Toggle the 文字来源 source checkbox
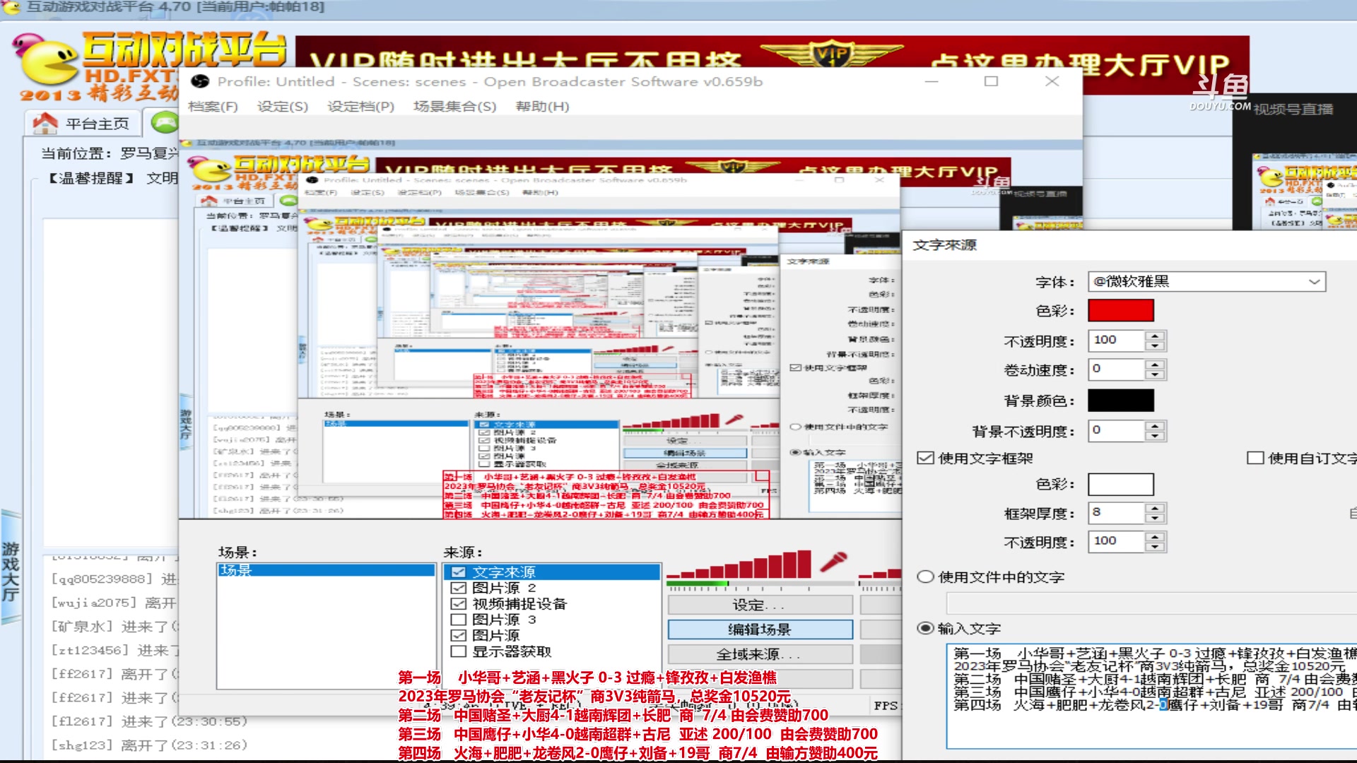The height and width of the screenshot is (763, 1357). tap(459, 572)
